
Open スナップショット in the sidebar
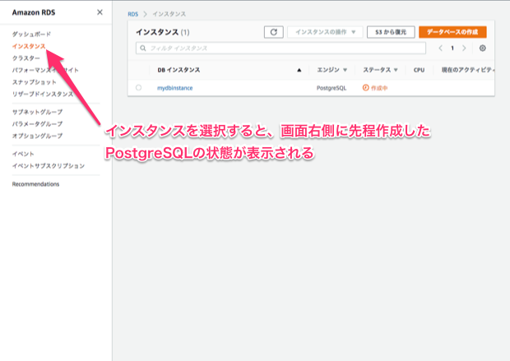(x=35, y=82)
